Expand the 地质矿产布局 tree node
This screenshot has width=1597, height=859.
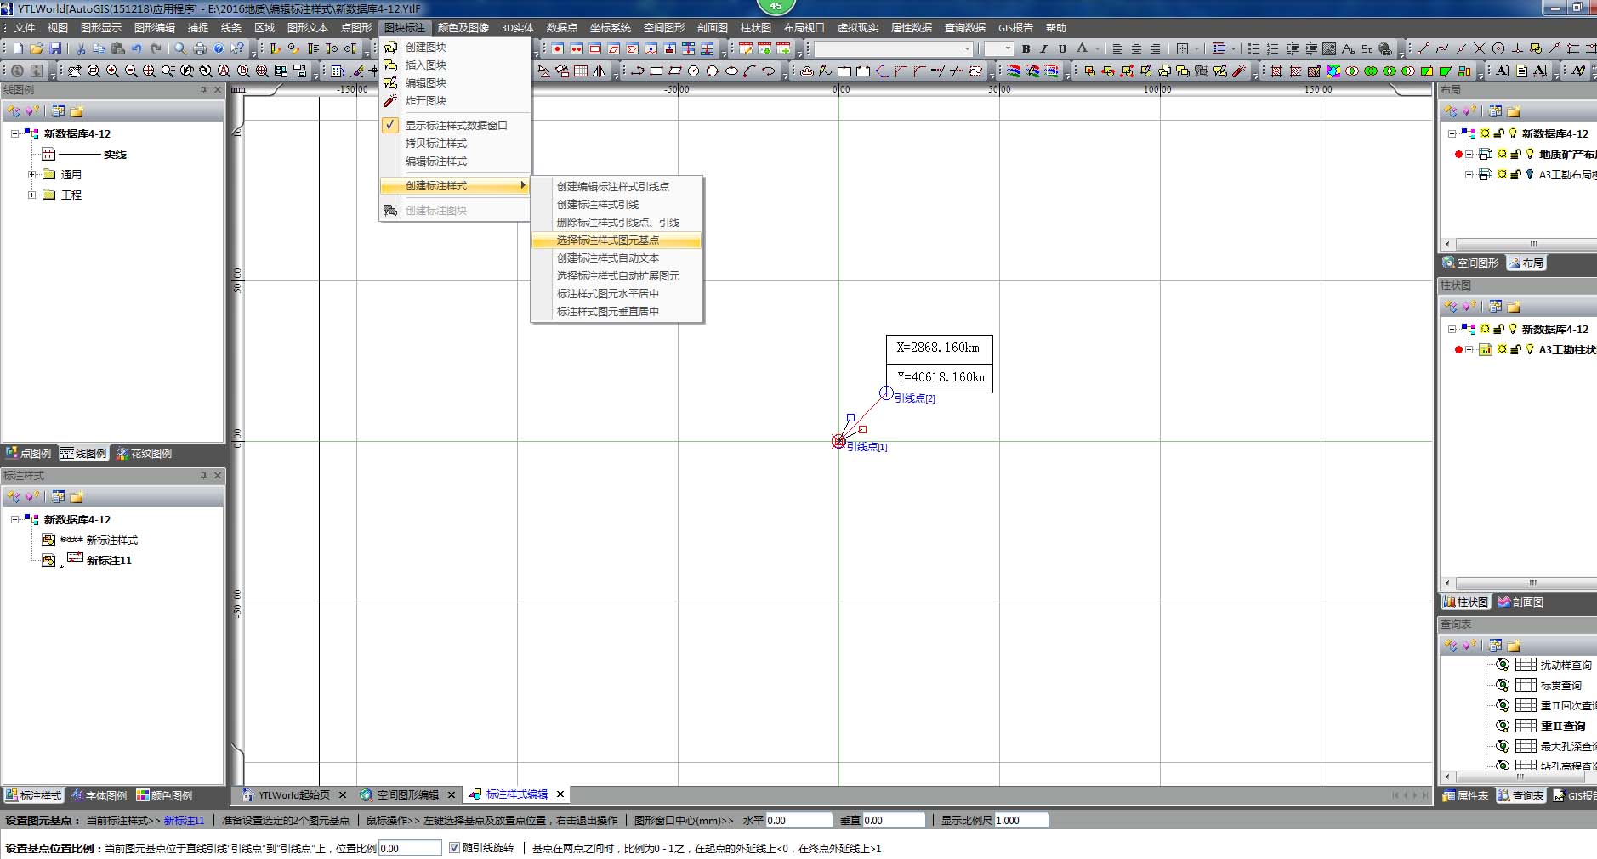(1469, 154)
